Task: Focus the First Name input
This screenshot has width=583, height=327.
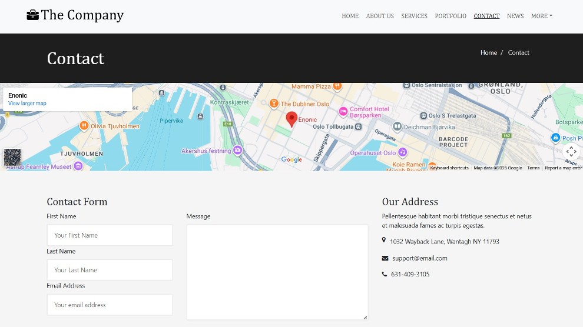Action: click(x=110, y=235)
